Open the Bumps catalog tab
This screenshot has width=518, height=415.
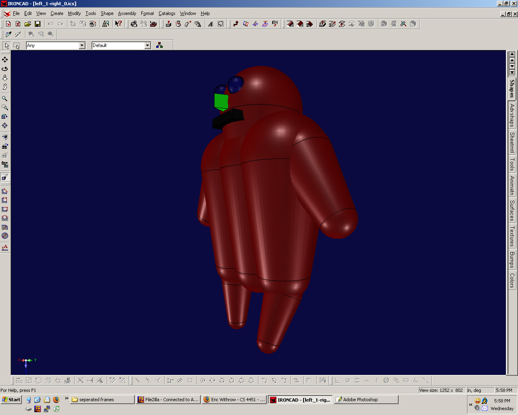pos(512,260)
